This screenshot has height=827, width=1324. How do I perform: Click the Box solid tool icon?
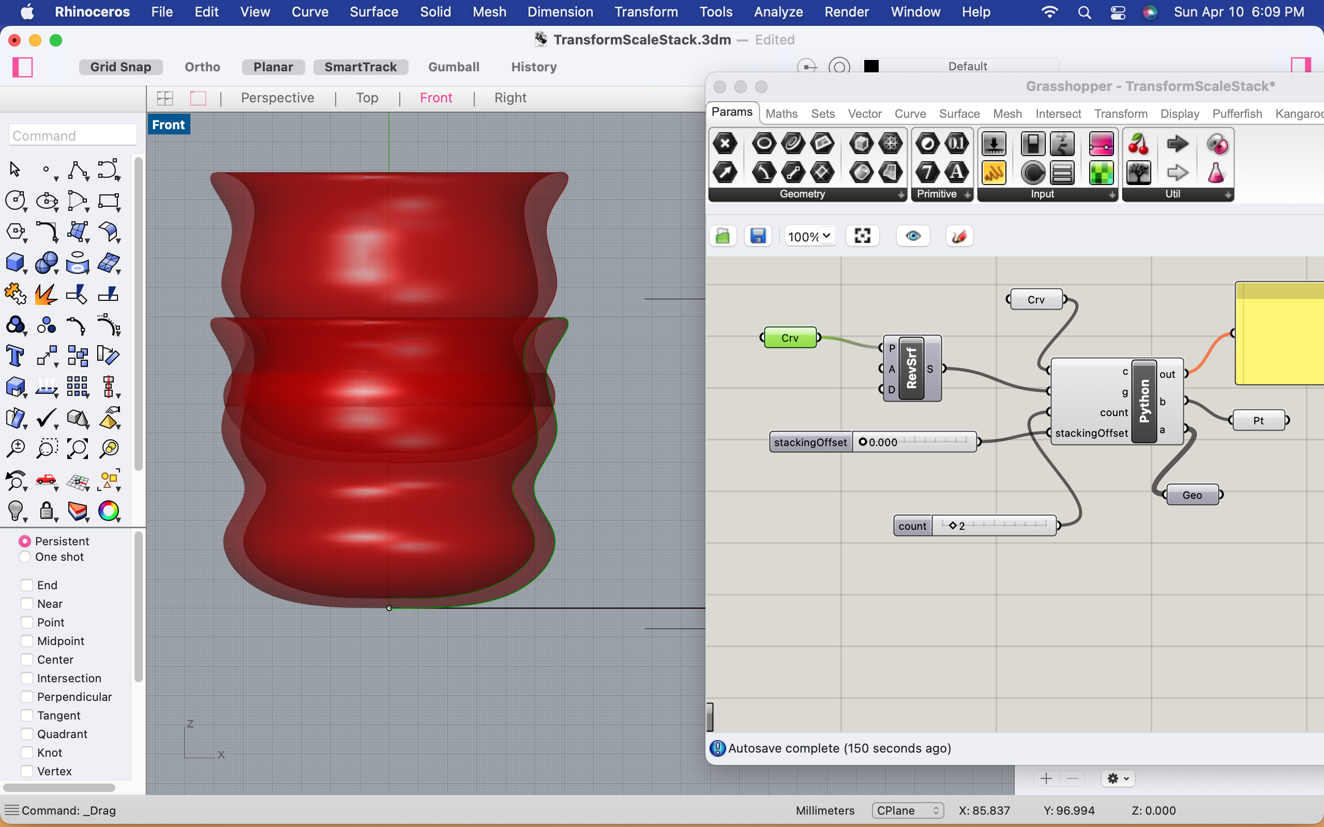tap(15, 263)
